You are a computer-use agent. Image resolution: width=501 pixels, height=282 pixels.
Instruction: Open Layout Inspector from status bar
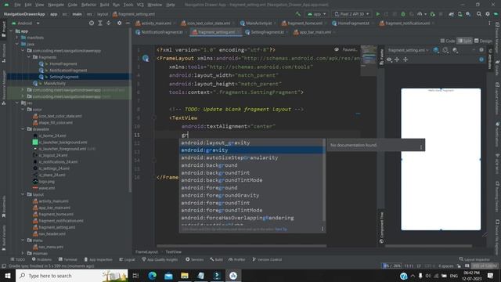474,259
